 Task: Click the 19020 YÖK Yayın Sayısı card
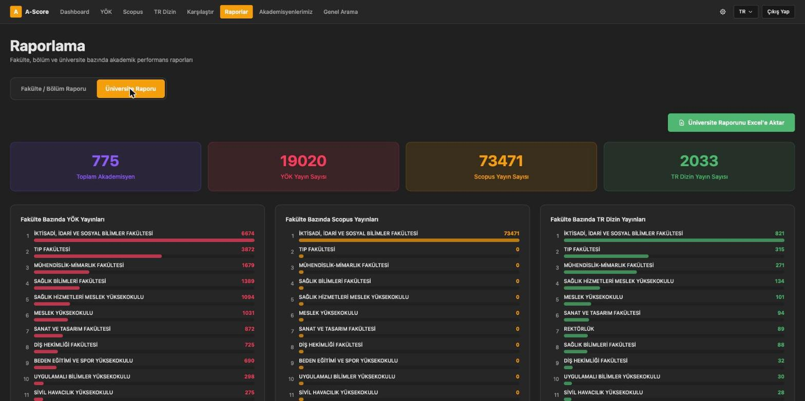click(303, 167)
